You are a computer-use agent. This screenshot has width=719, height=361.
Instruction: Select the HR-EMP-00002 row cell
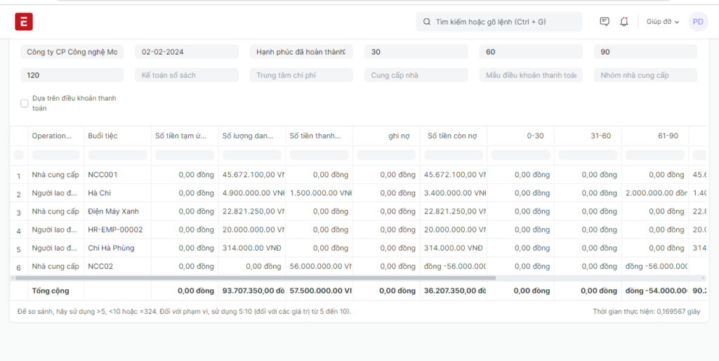pos(115,230)
